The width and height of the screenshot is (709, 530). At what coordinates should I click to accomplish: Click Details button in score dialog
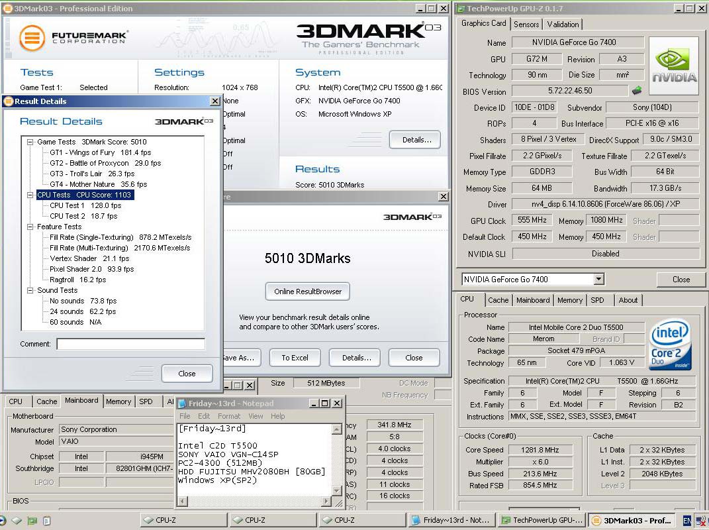[356, 358]
